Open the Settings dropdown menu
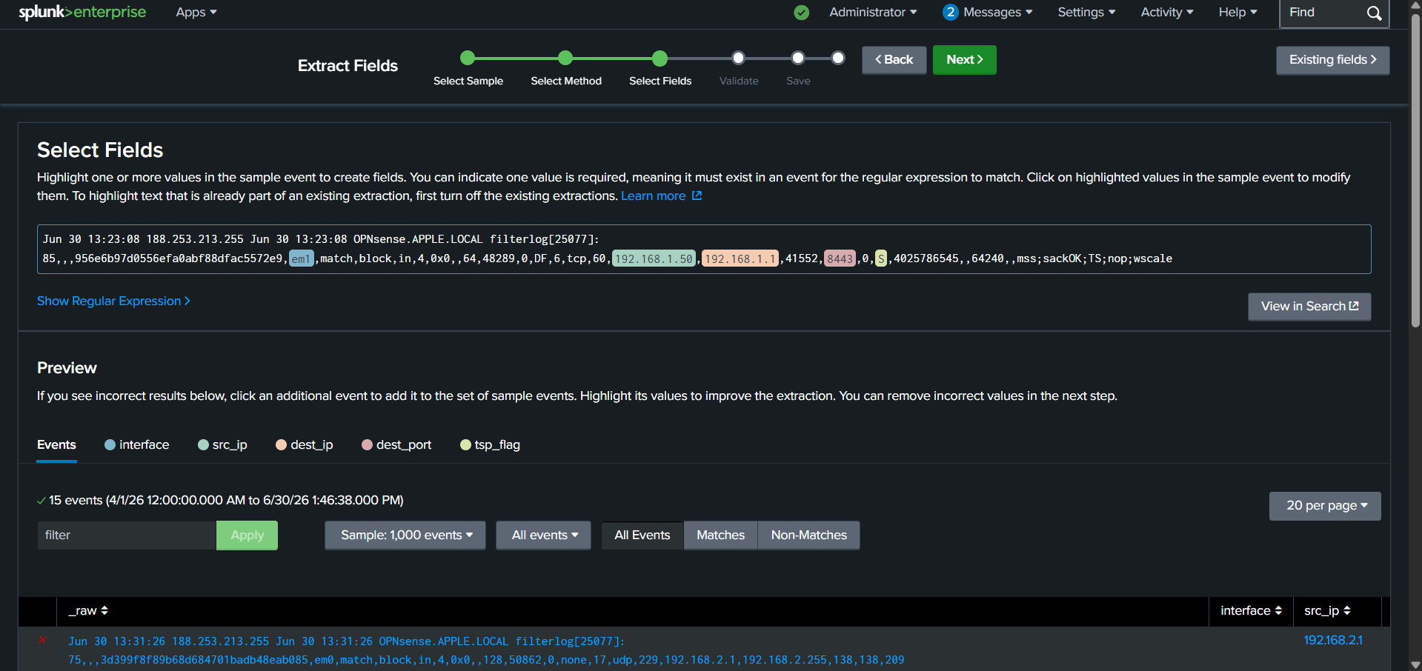The image size is (1422, 671). tap(1086, 13)
